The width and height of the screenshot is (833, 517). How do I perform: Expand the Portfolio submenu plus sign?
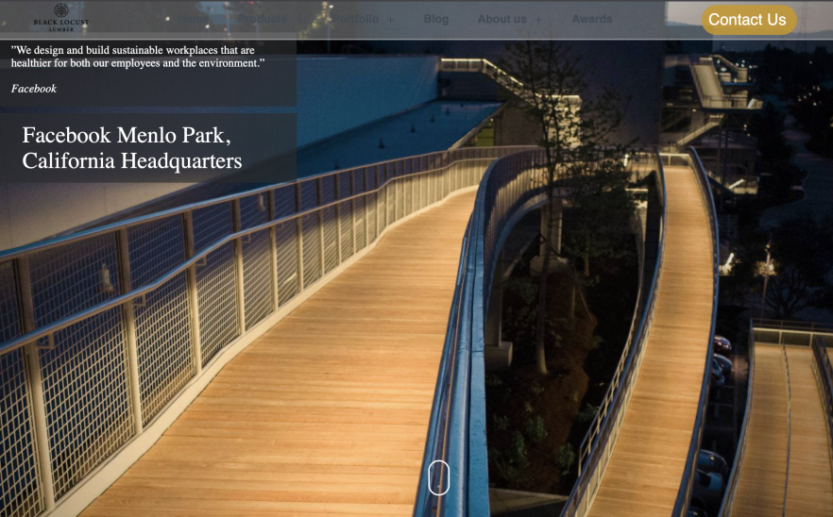pos(390,20)
